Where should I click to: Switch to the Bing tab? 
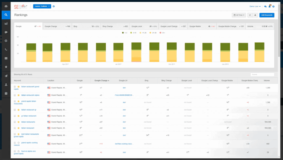(x=86, y=26)
